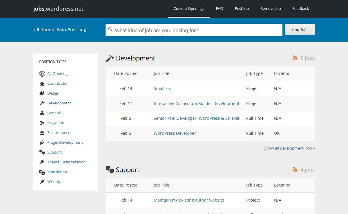The height and width of the screenshot is (214, 348).
Task: Filter by Development in the sidebar
Action: click(x=59, y=103)
